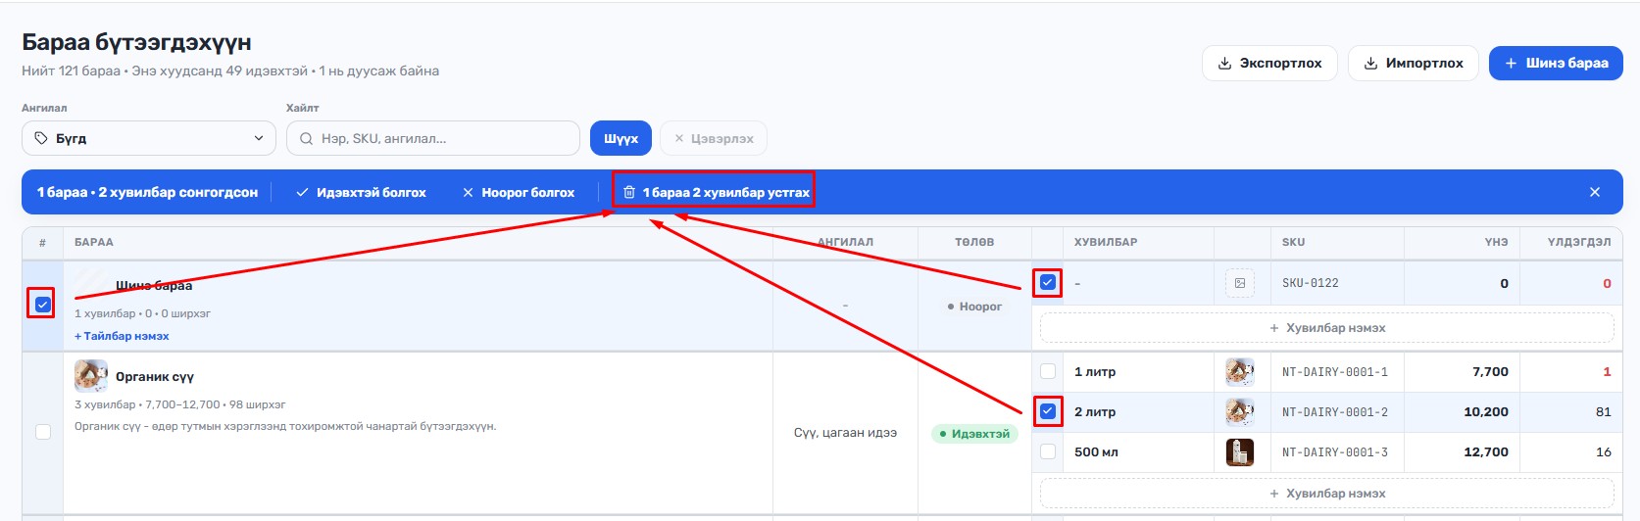Click the placeholder image icon for SKU-0122
Image resolution: width=1640 pixels, height=521 pixels.
click(1240, 283)
